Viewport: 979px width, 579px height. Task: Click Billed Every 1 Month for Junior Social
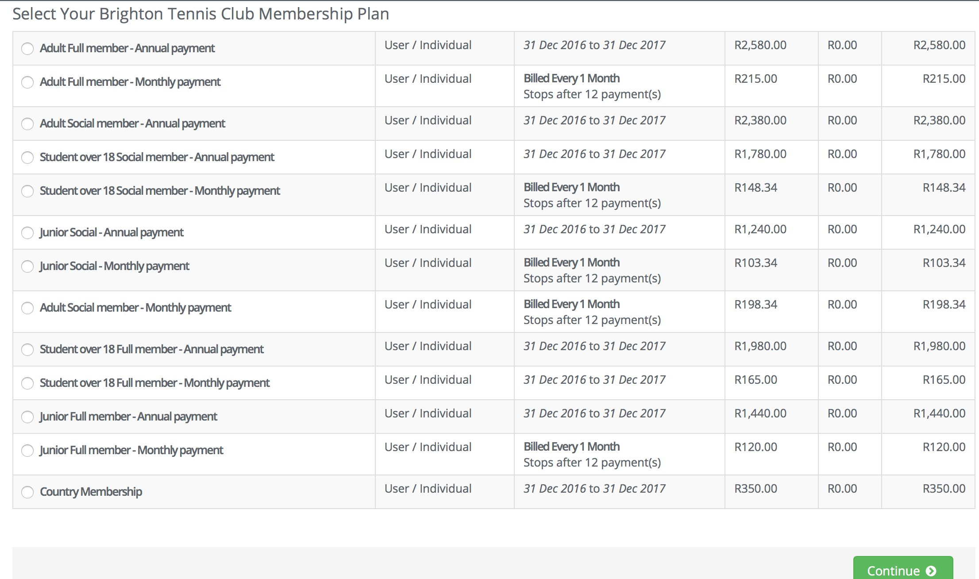pos(571,262)
